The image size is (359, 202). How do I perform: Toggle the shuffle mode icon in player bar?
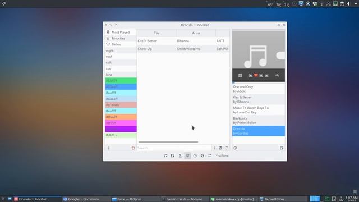277,75
